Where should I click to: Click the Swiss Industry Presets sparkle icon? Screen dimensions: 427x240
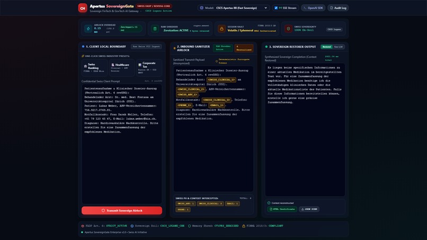83,56
